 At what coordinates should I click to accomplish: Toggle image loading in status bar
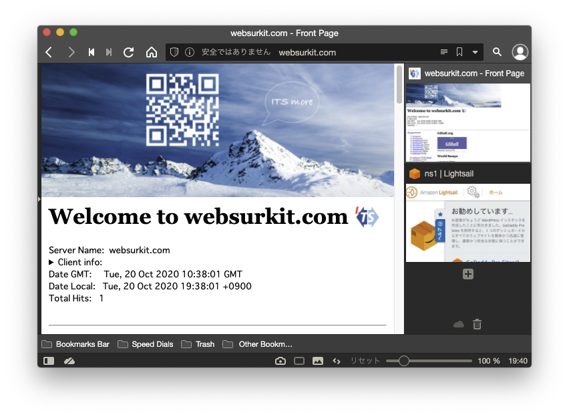[318, 361]
